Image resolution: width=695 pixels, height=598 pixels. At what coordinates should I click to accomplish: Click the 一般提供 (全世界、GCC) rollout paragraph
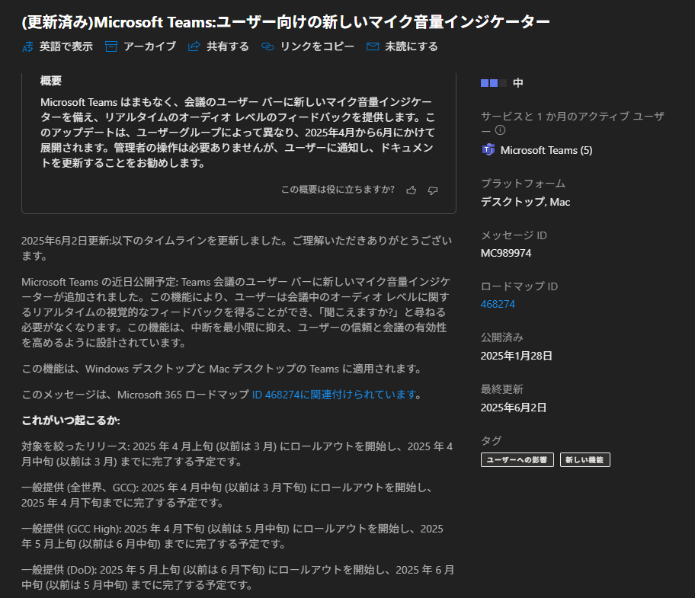(227, 495)
